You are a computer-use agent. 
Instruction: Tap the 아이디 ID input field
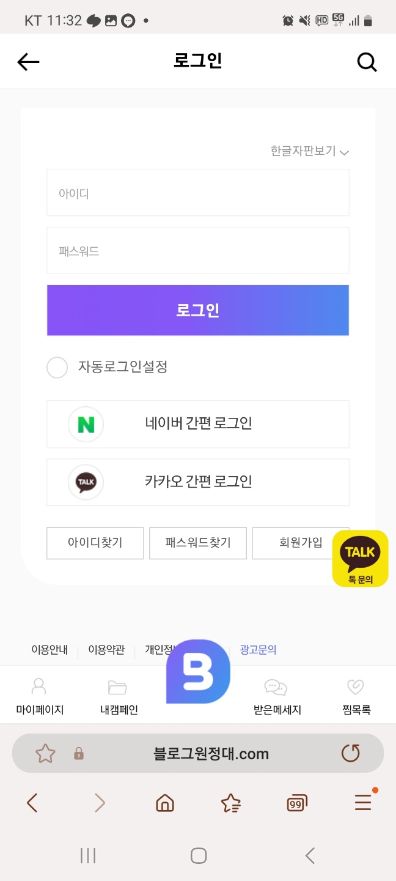[197, 192]
